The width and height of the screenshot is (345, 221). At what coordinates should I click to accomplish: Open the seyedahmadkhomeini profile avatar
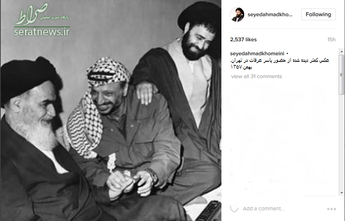(x=237, y=14)
